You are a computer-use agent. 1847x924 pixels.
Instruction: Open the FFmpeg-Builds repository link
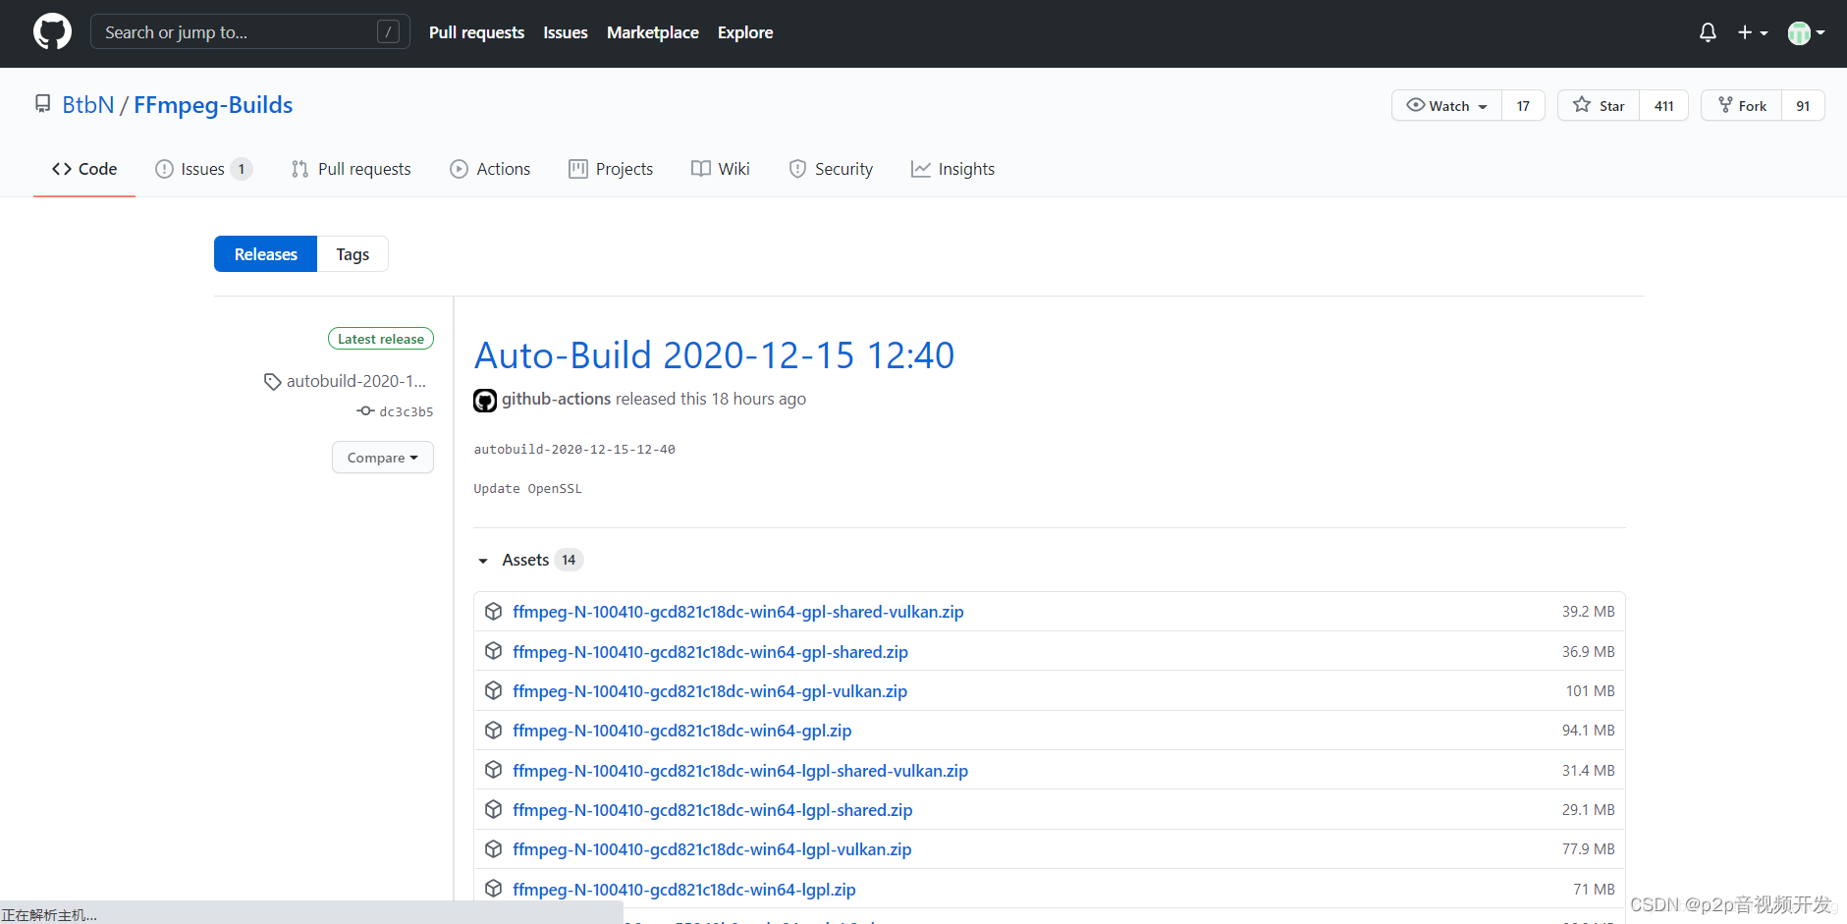pyautogui.click(x=213, y=105)
